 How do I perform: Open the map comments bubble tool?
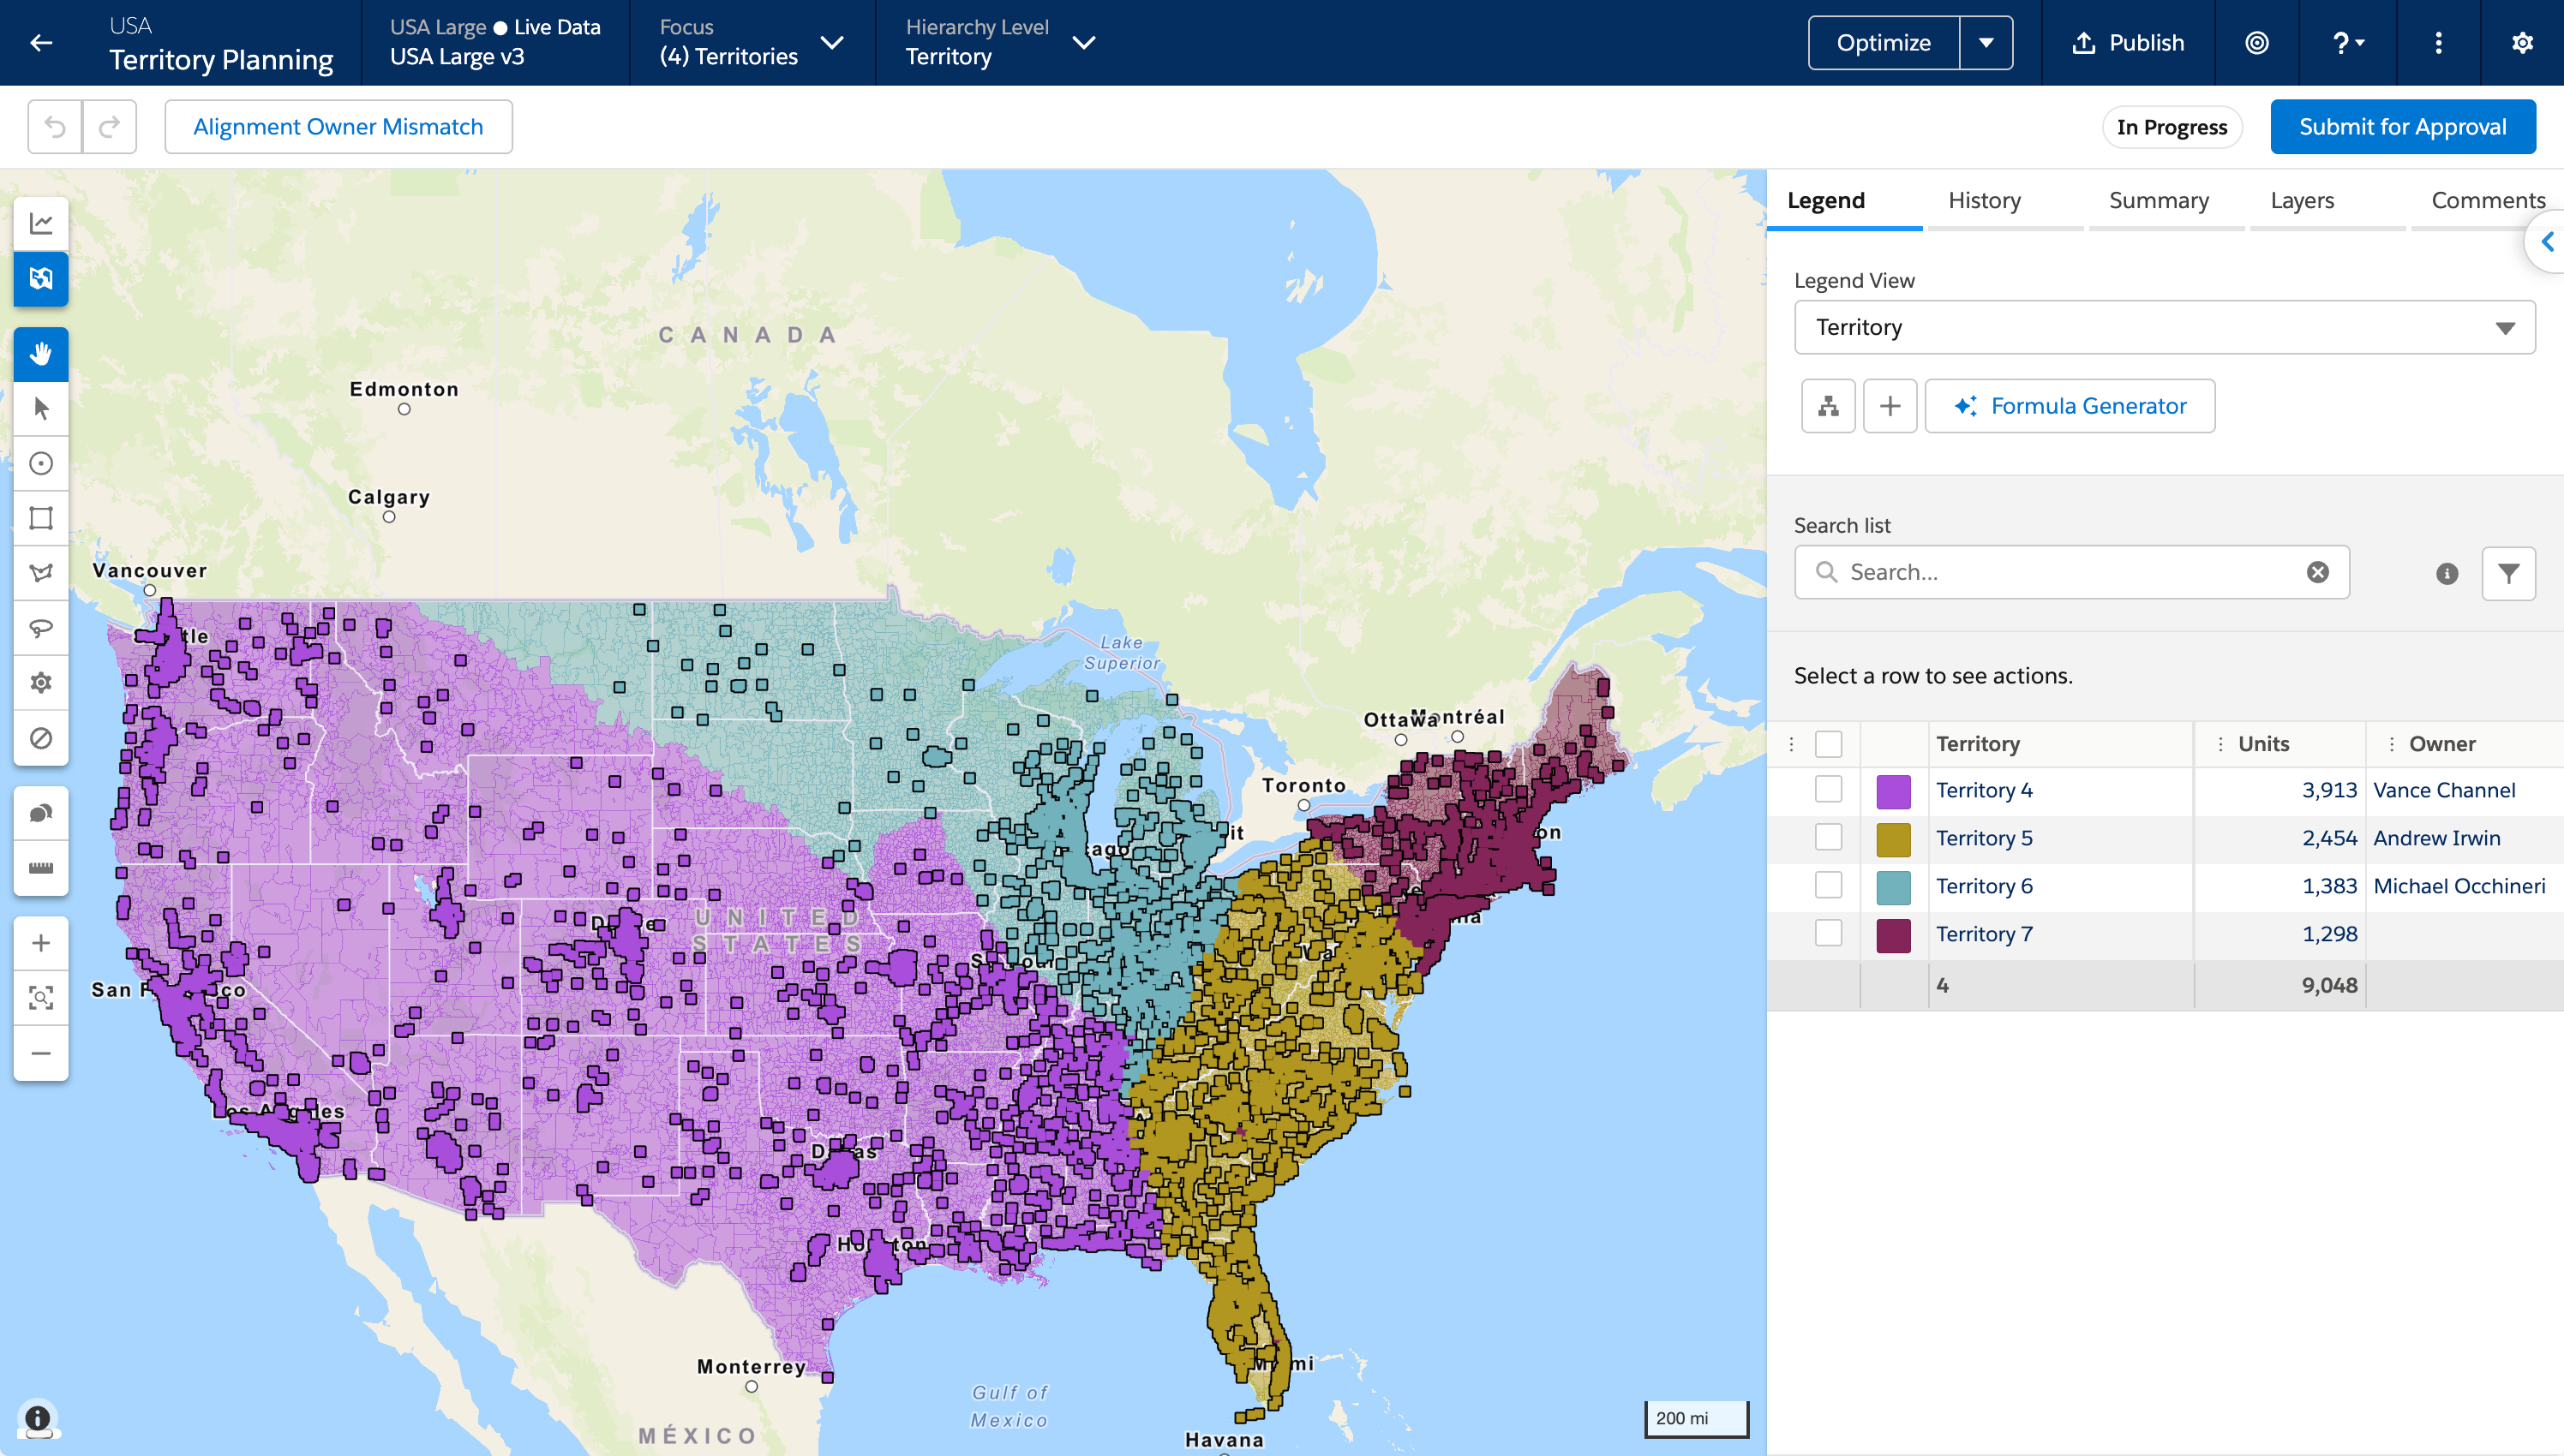coord(41,813)
